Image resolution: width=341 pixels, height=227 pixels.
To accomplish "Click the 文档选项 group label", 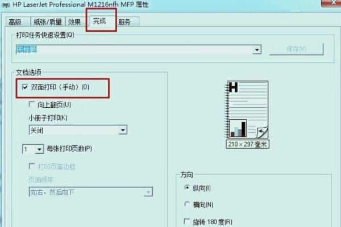I will pyautogui.click(x=28, y=73).
